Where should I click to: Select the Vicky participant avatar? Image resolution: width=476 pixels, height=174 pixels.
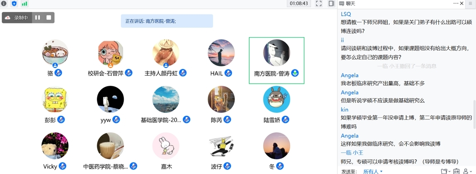pos(55,145)
